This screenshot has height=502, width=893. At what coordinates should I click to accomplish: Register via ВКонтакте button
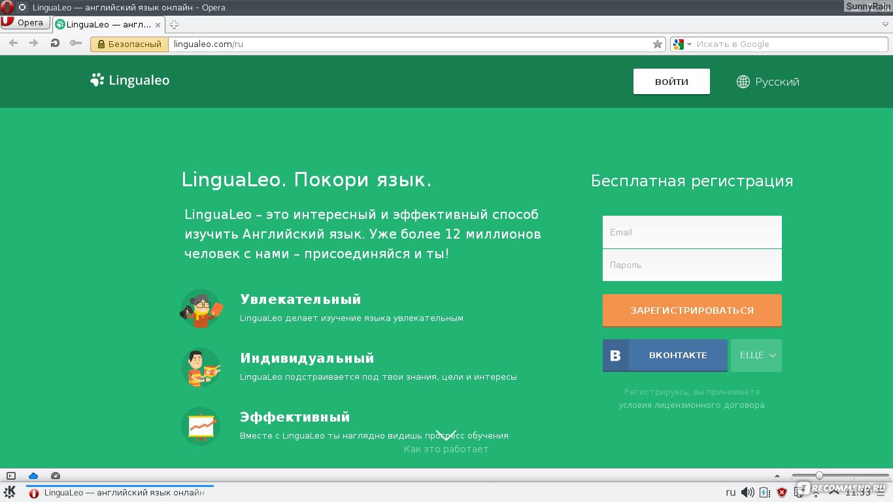(x=665, y=355)
